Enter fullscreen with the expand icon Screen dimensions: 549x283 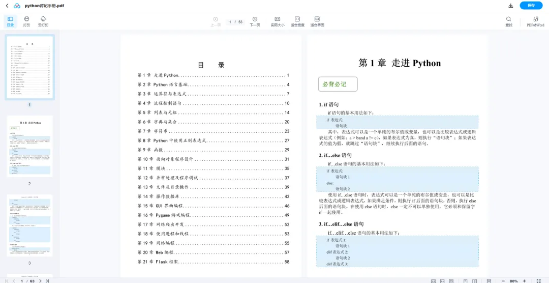click(x=538, y=281)
